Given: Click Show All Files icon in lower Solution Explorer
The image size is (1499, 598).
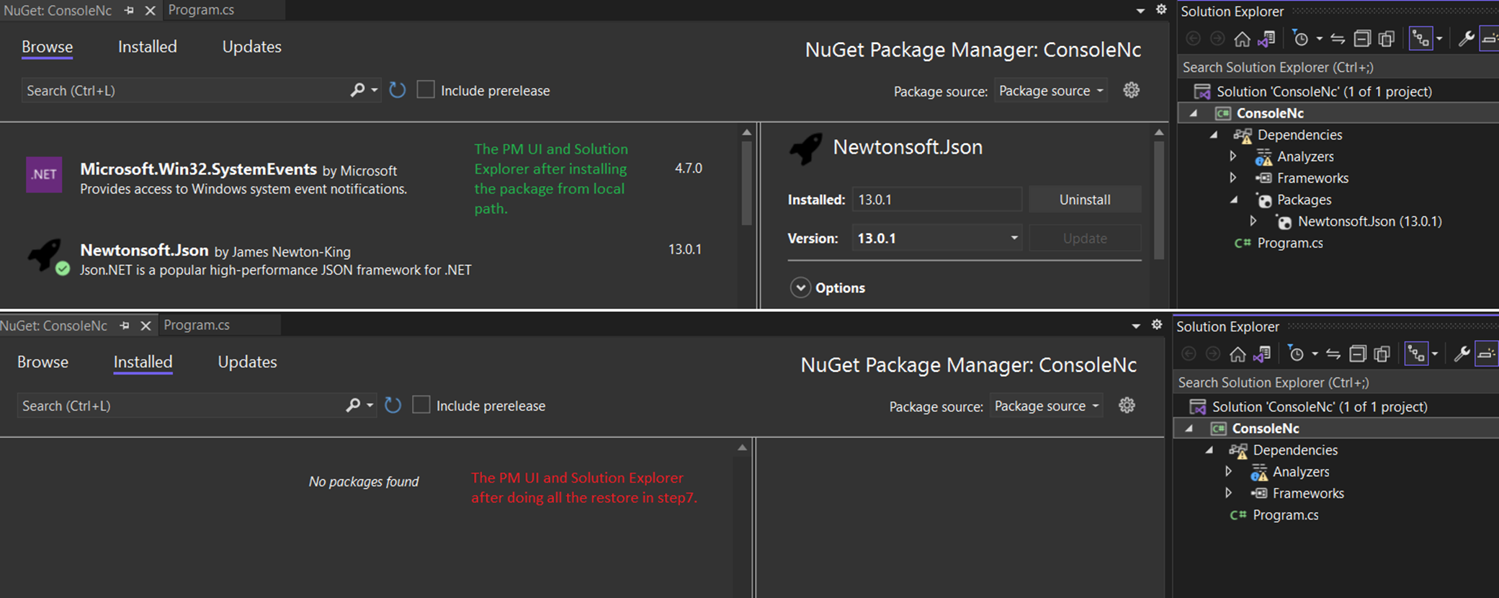Looking at the screenshot, I should [x=1382, y=354].
